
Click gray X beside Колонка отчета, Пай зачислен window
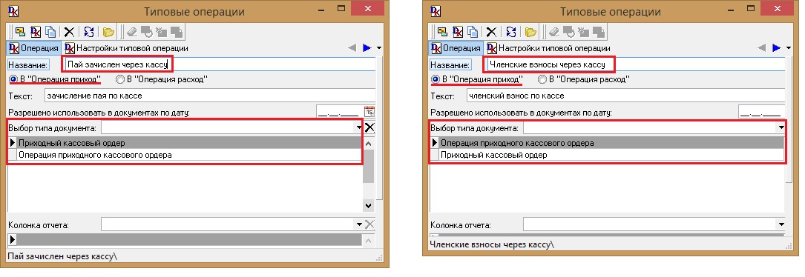[x=369, y=224]
